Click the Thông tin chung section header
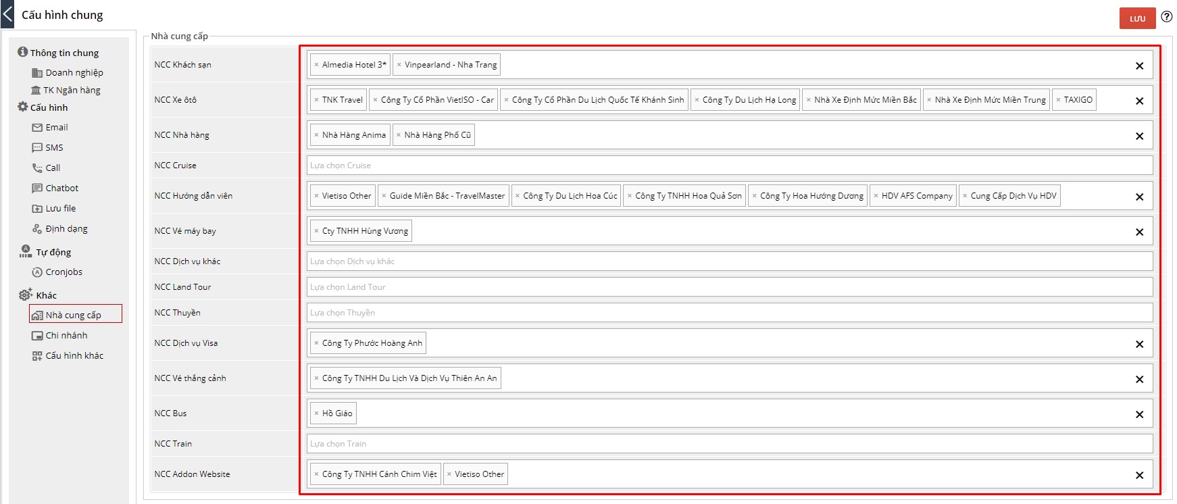 [x=58, y=52]
